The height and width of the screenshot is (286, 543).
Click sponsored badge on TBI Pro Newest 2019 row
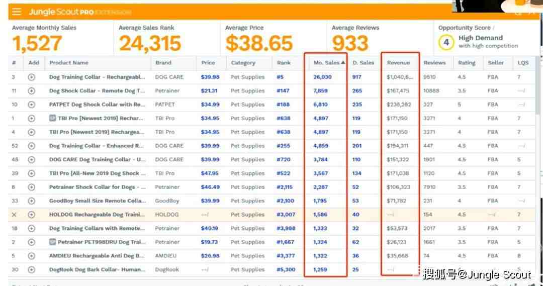(52, 118)
